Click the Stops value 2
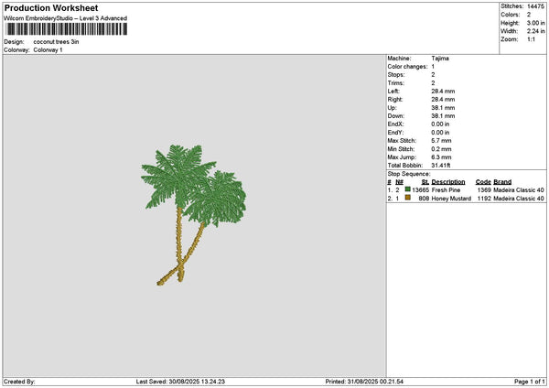Viewport: 549px width, 388px height. click(x=433, y=75)
